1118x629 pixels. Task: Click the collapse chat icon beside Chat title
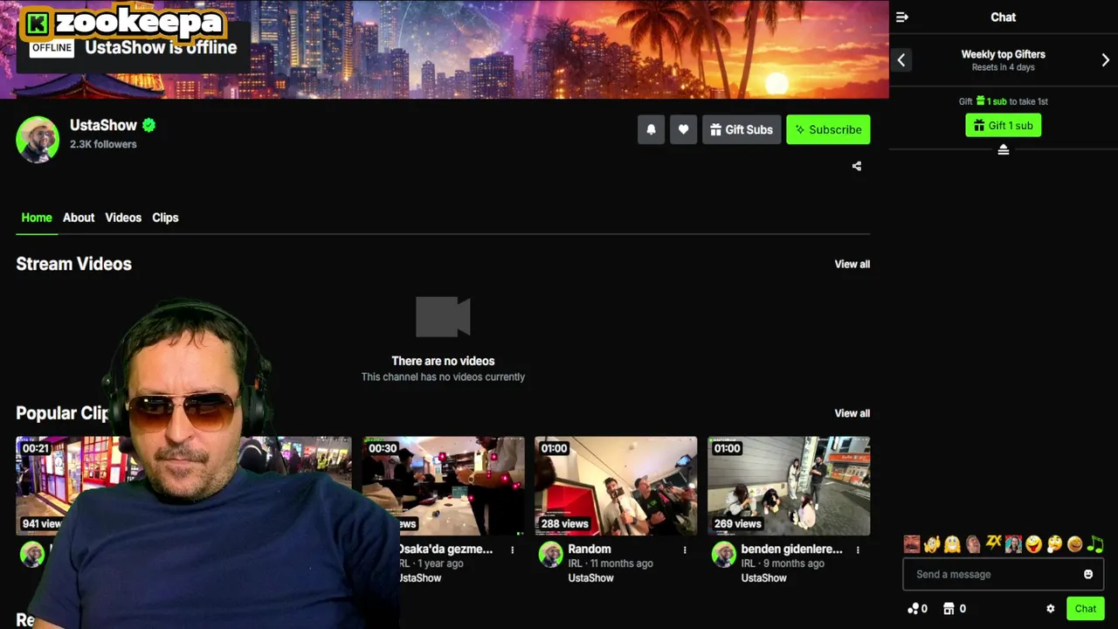(x=902, y=17)
